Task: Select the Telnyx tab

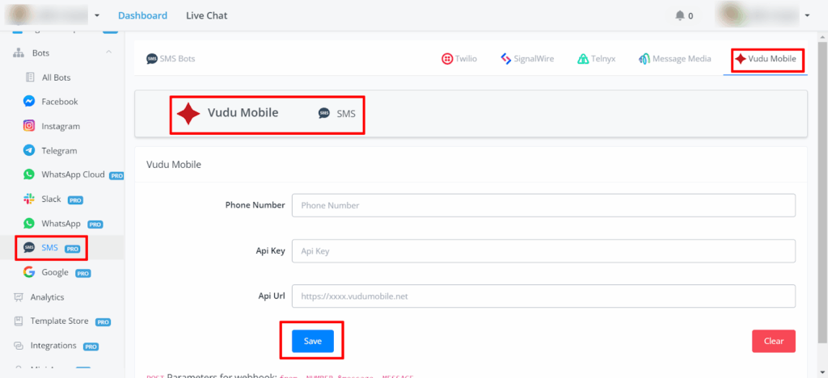Action: [x=597, y=59]
